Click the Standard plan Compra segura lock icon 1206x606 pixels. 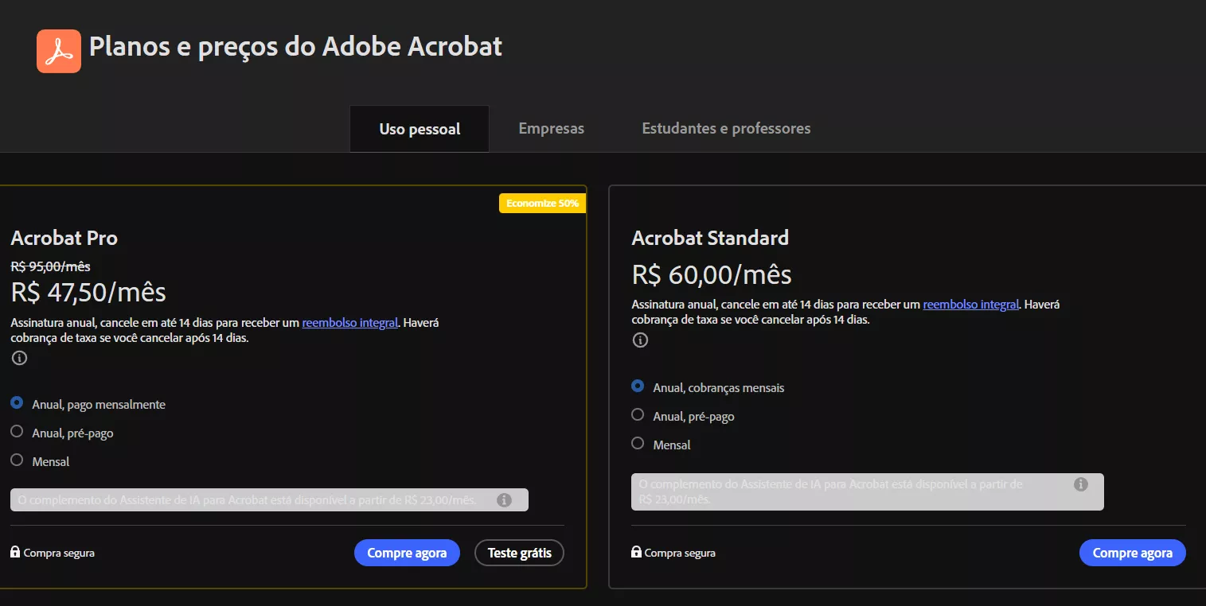point(636,552)
